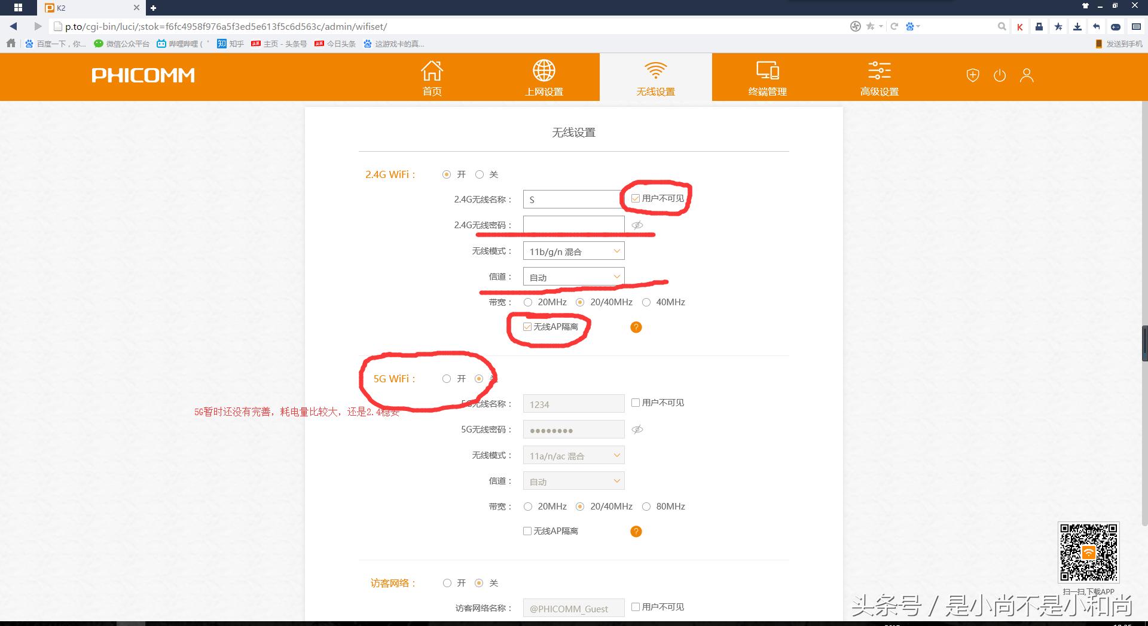Click the plus (add) icon in header
Screen dimensions: 1148x626
coord(973,75)
